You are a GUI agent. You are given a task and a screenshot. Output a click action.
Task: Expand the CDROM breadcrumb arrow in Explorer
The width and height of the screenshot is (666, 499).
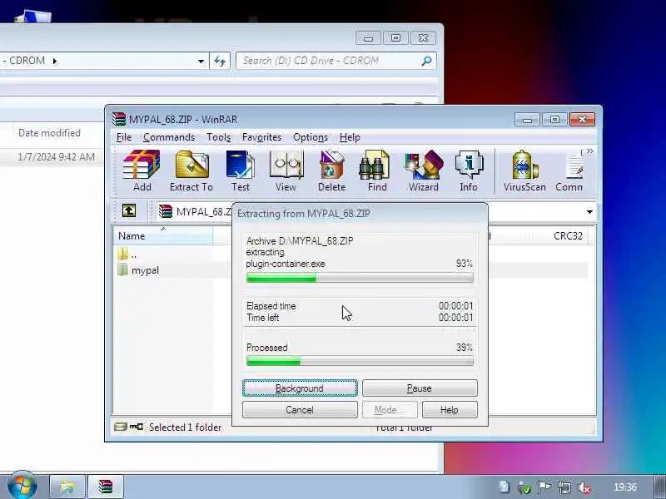[x=55, y=61]
